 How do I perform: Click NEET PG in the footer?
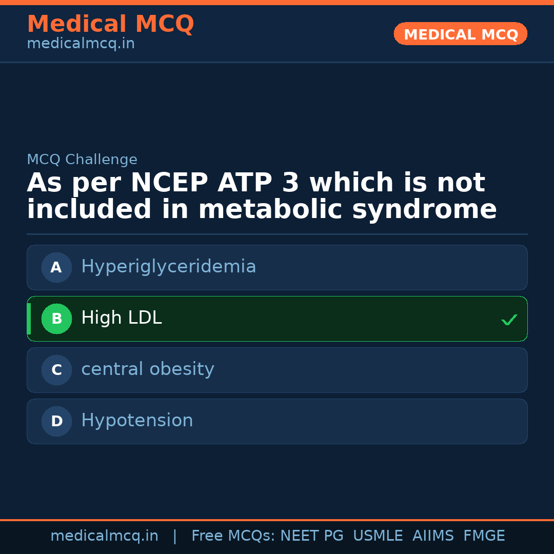(312, 536)
